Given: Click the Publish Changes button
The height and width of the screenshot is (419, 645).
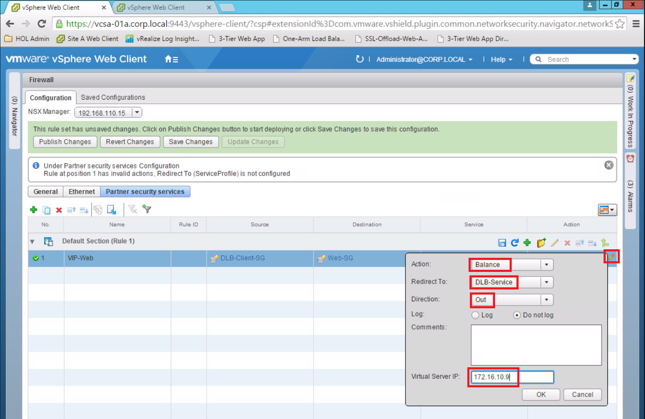Looking at the screenshot, I should (x=65, y=142).
